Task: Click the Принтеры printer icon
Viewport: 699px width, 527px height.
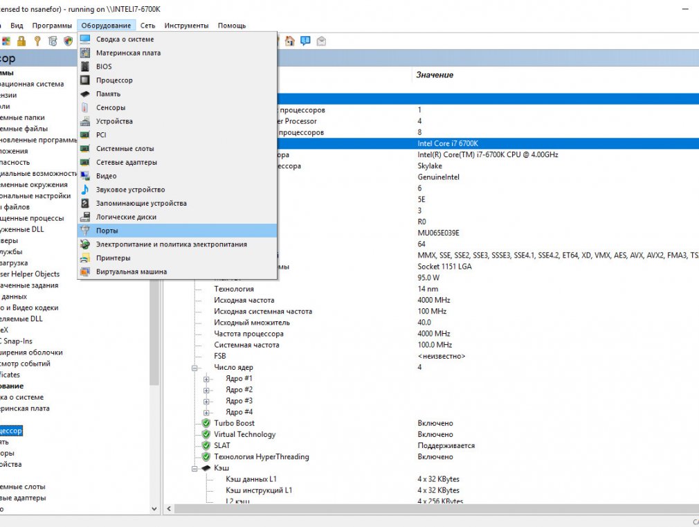Action: pyautogui.click(x=85, y=258)
